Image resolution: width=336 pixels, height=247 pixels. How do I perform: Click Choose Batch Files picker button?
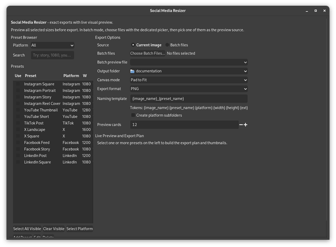tap(147, 53)
